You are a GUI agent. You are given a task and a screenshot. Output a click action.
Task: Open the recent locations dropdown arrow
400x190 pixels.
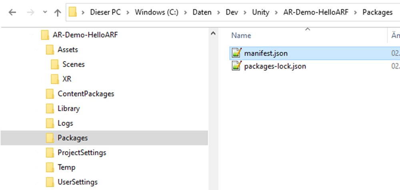coord(45,12)
